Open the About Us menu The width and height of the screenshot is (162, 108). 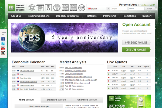click(16, 16)
